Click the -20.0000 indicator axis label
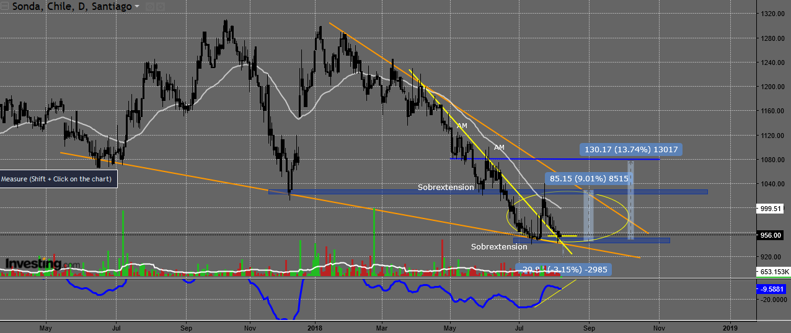 772,300
